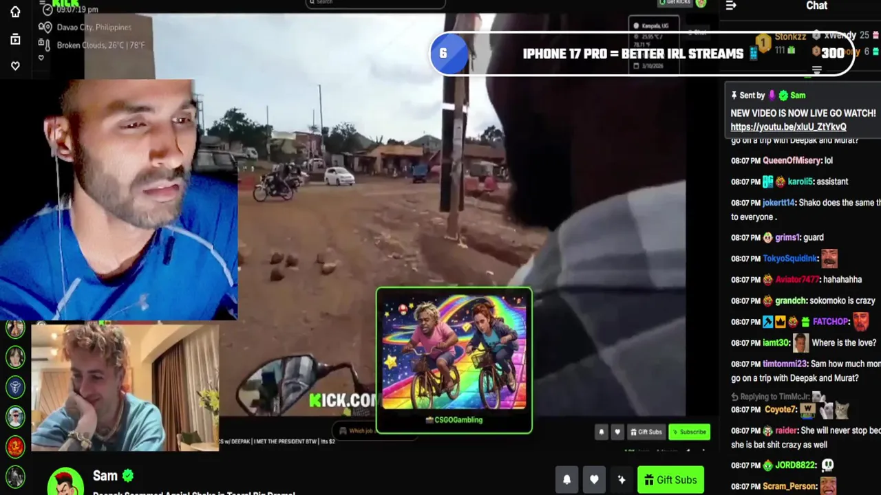The image size is (881, 495).
Task: Open the blue cowboy-logo channel in sidebar
Action: click(x=15, y=387)
